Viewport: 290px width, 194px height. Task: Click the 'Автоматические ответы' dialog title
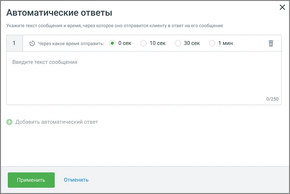coord(59,13)
